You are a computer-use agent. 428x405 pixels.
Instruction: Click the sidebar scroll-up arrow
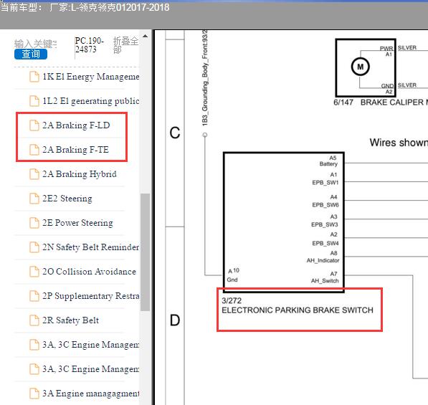146,36
